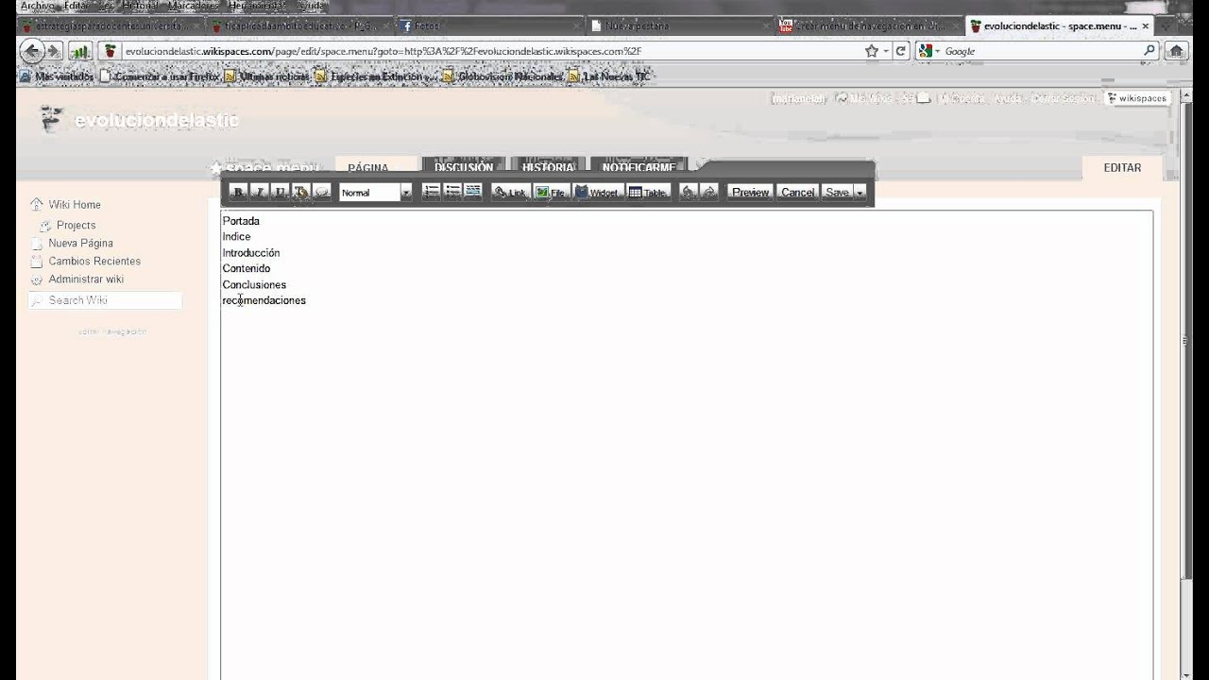Screen dimensions: 1209x680
Task: Open Projects in the sidebar
Action: coord(76,225)
